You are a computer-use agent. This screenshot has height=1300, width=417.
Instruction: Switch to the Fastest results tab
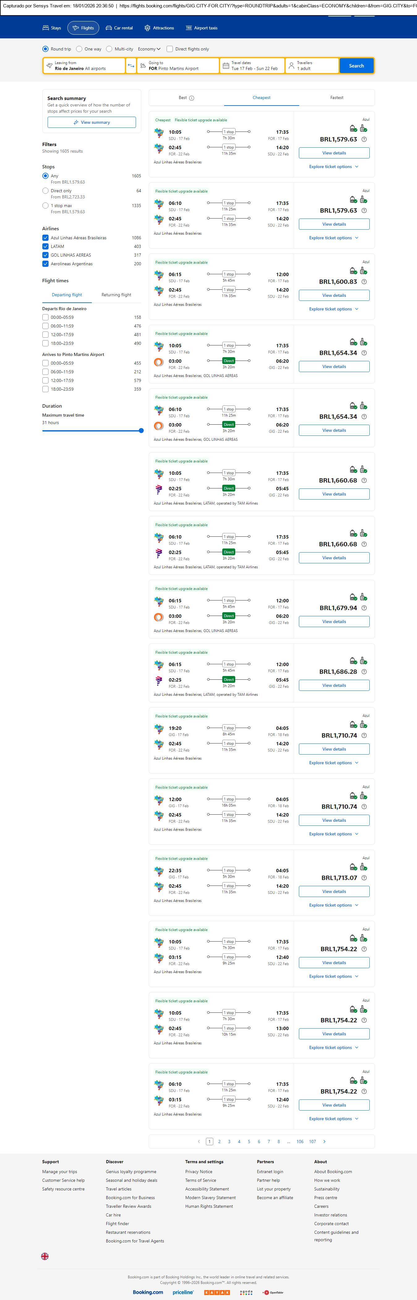pyautogui.click(x=336, y=97)
